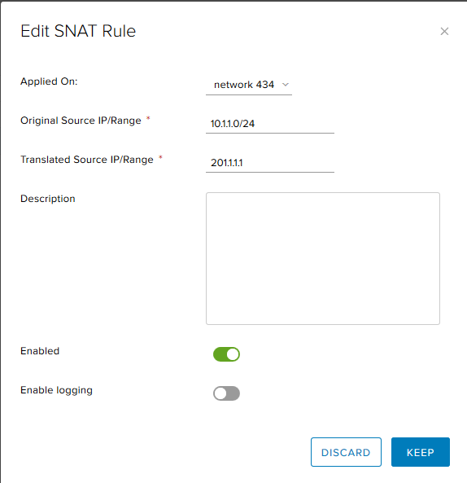Click the Edit SNAT Rule title
The image size is (467, 483).
pos(78,31)
